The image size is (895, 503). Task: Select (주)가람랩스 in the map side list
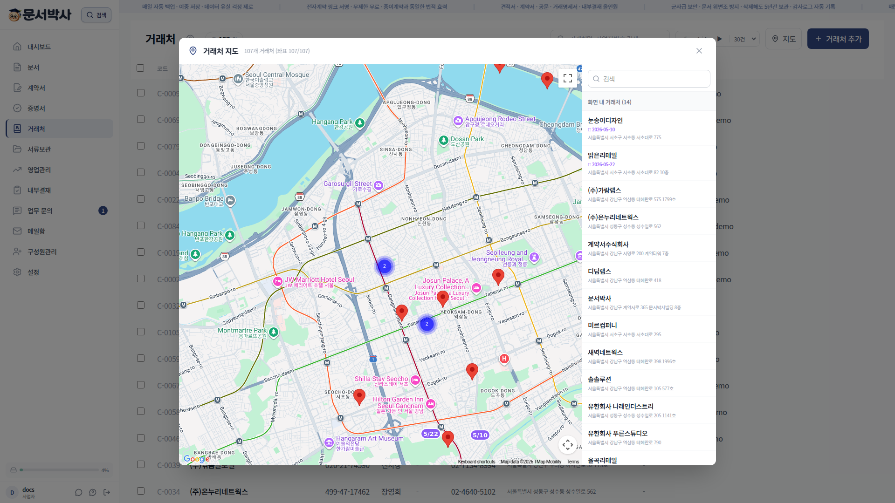click(649, 194)
